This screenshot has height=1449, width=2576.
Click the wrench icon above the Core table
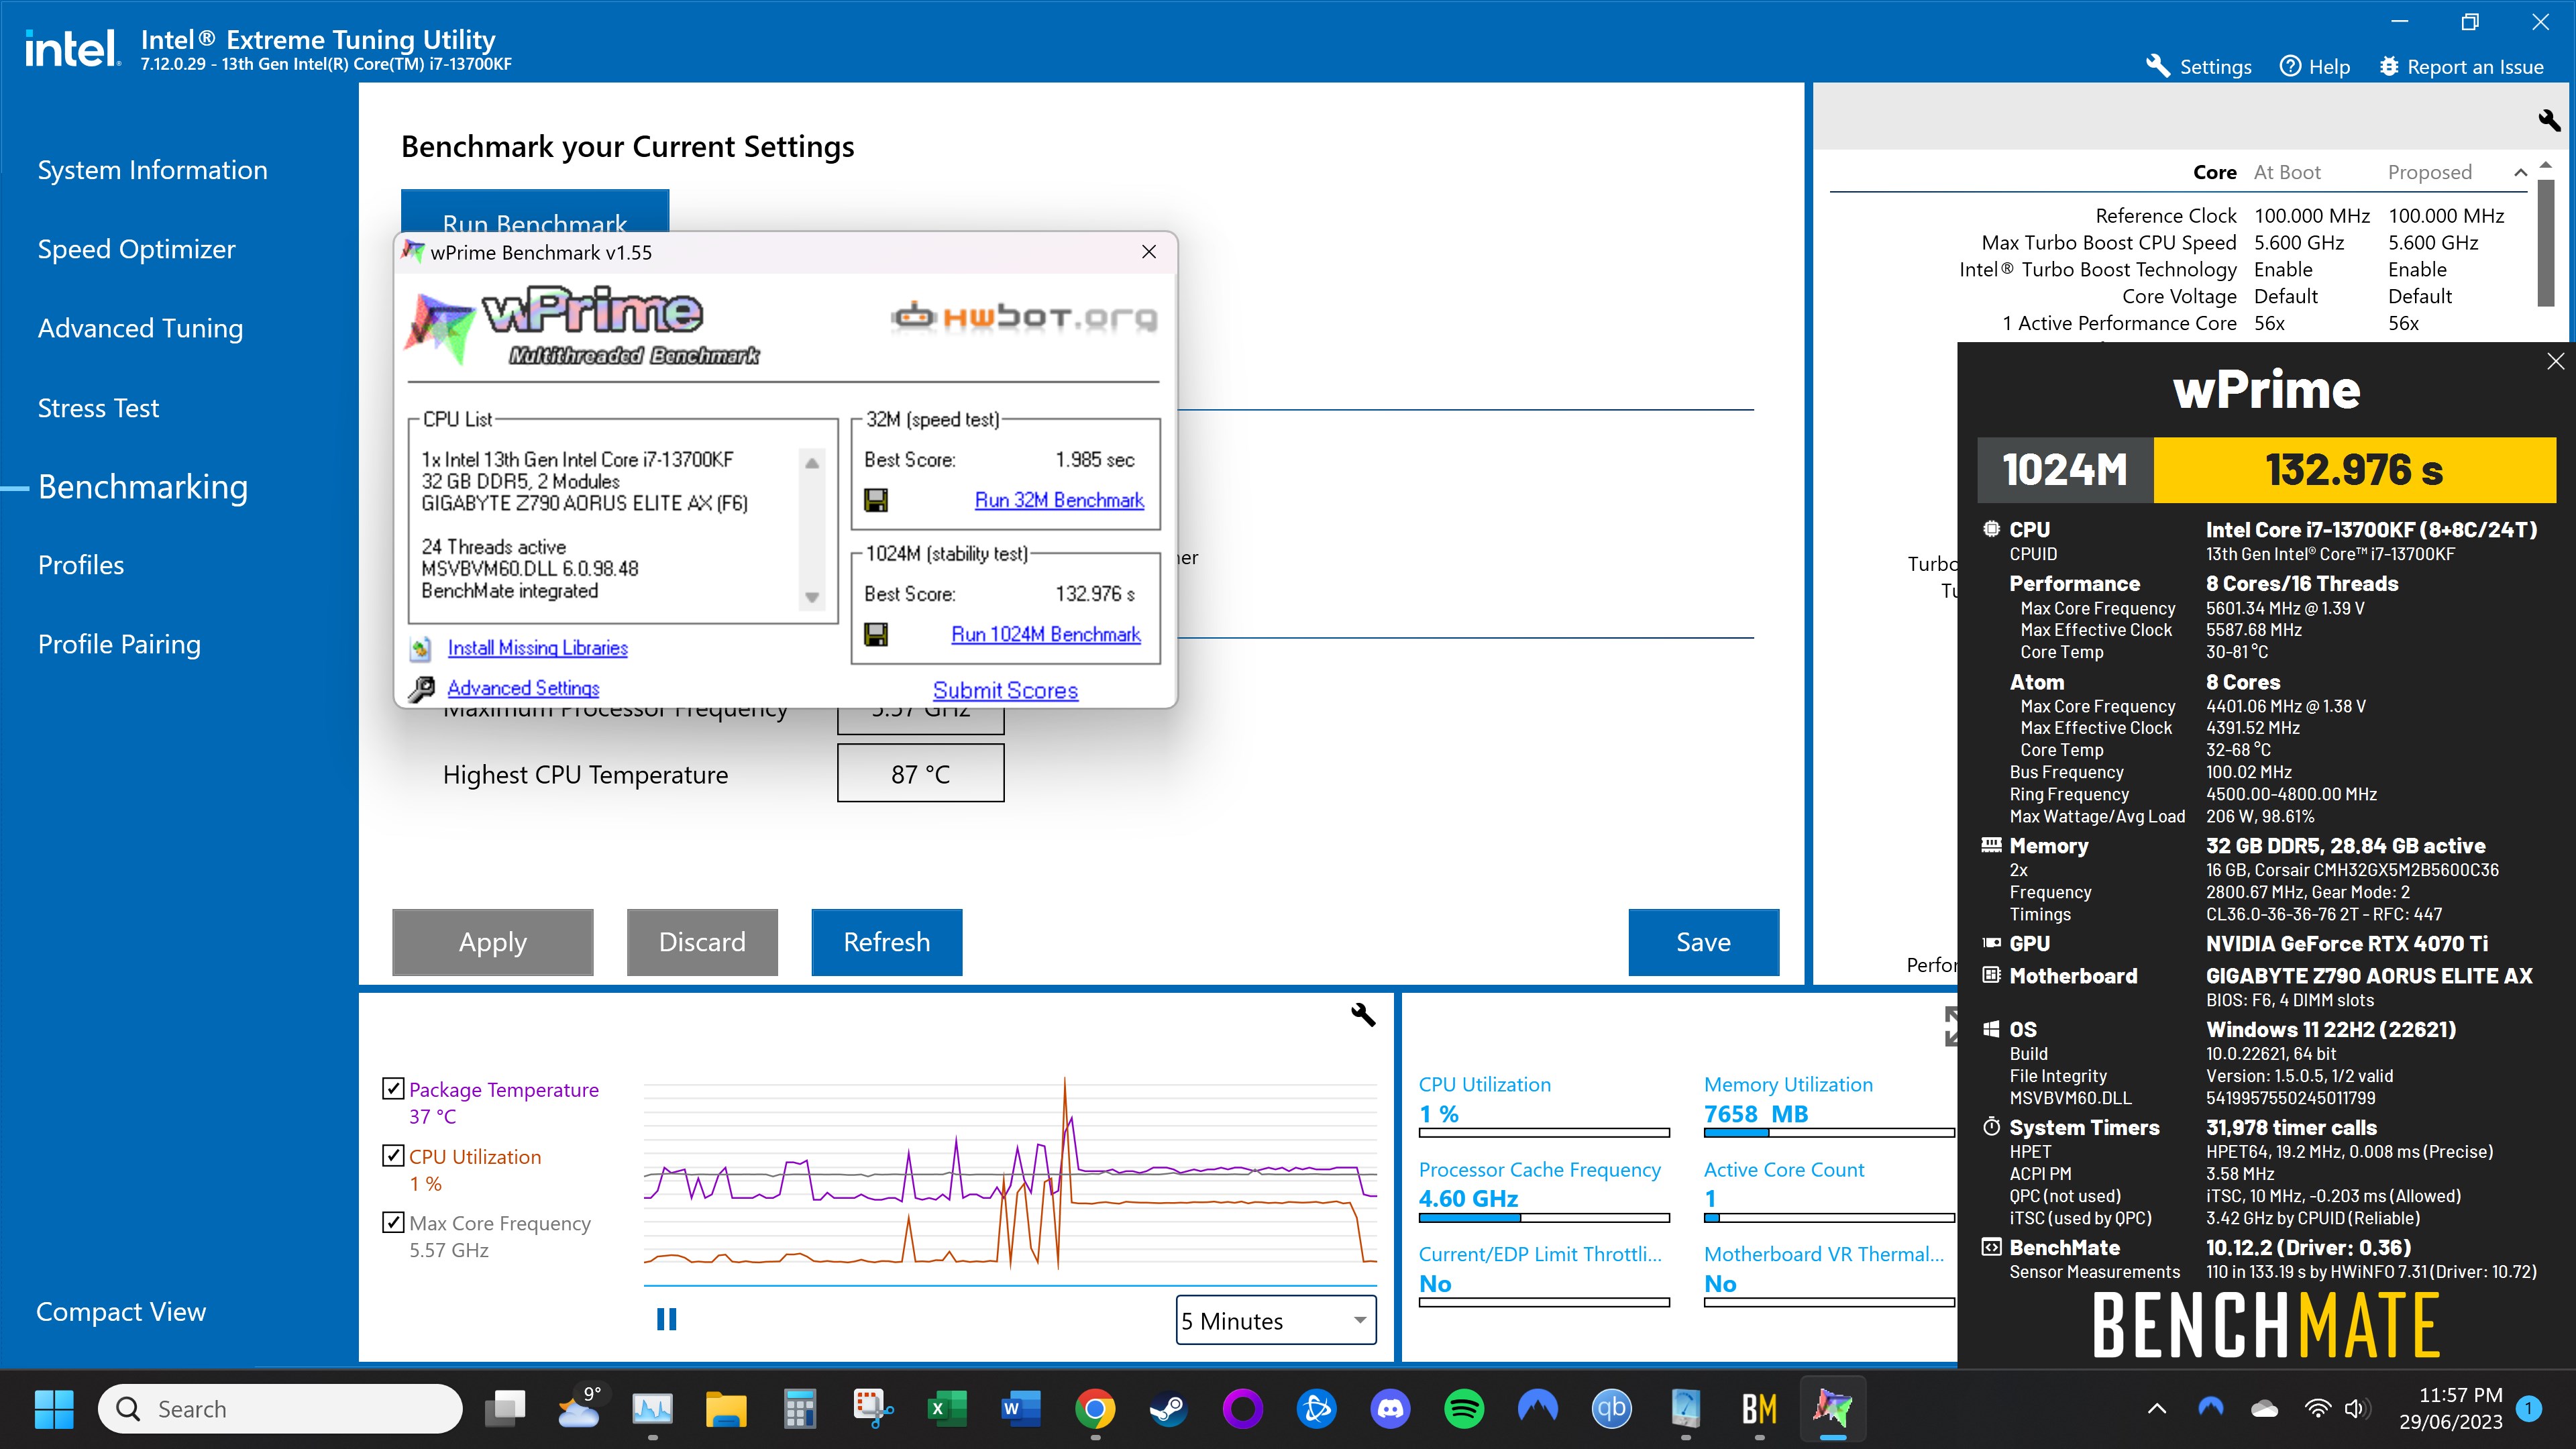click(x=2548, y=121)
